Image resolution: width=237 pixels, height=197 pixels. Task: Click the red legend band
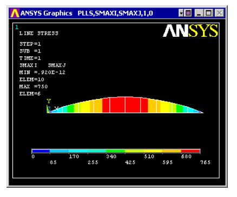[x=190, y=151]
